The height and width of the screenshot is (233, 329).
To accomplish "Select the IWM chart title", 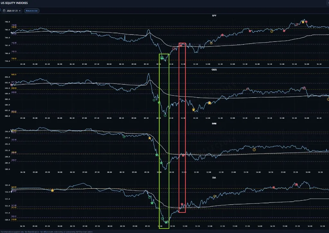I will [x=214, y=124].
